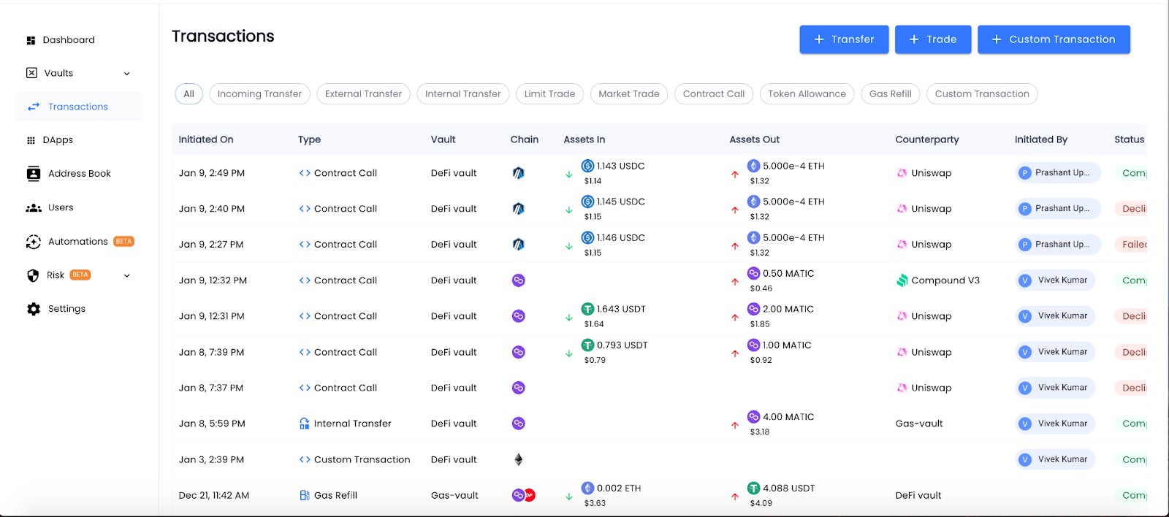1169x517 pixels.
Task: Click the Initiated On column header
Action: coord(206,139)
